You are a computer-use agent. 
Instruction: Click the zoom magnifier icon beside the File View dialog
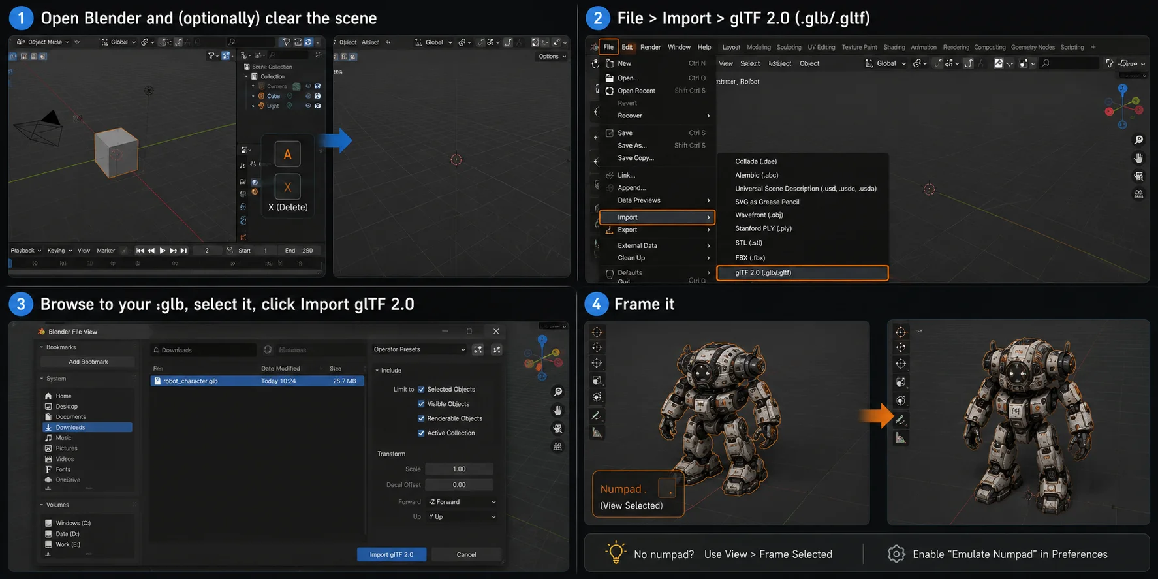pyautogui.click(x=557, y=392)
